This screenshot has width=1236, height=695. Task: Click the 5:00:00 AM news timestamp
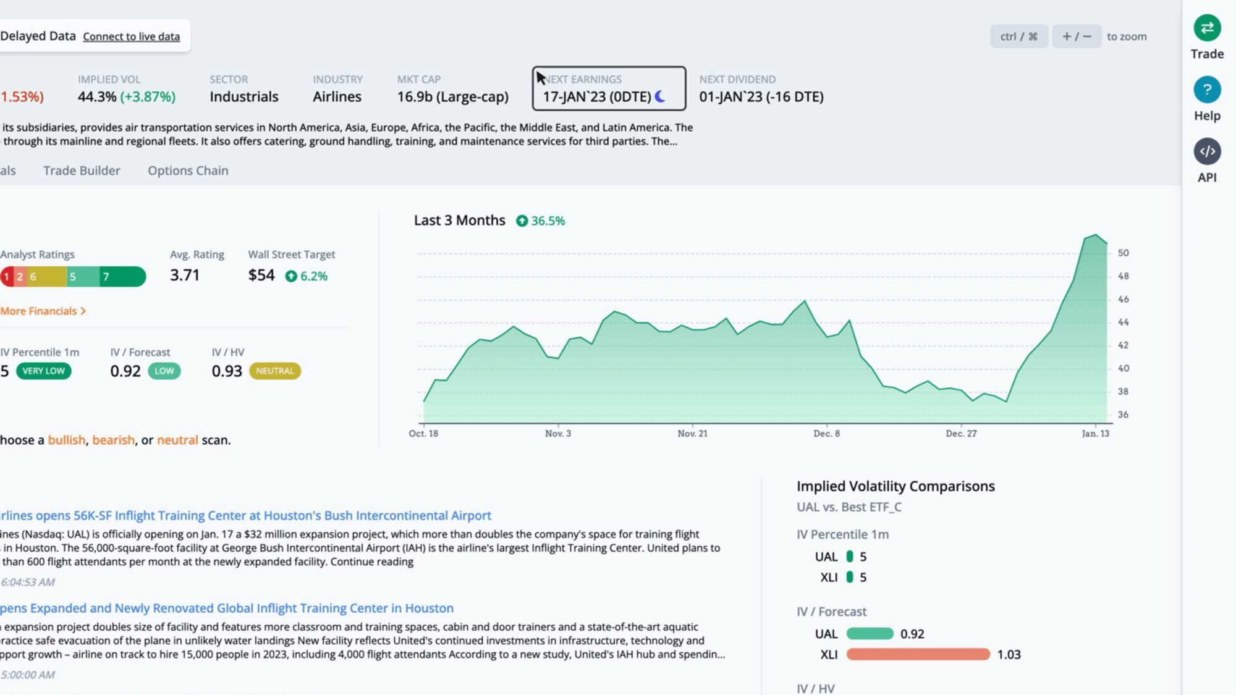[28, 675]
